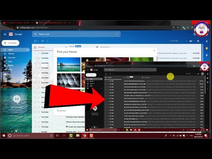Click the Gmail envelope logo in blue window
Viewport: 212px width, 159px height.
tap(11, 34)
